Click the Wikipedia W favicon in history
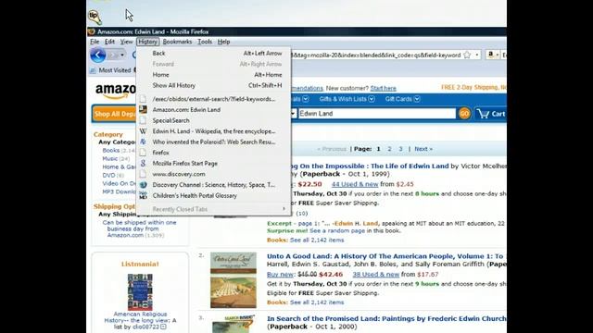 pyautogui.click(x=143, y=131)
